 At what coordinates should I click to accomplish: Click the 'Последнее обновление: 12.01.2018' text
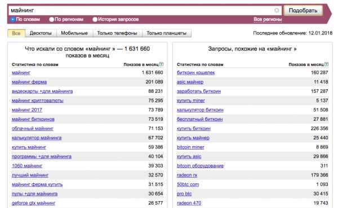click(293, 33)
